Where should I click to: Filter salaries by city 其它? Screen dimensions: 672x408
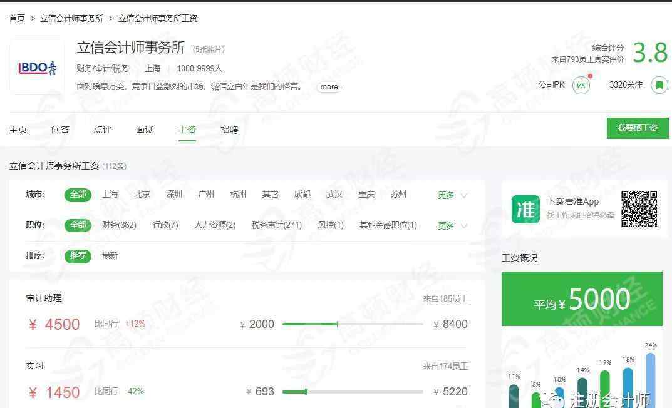tap(270, 195)
